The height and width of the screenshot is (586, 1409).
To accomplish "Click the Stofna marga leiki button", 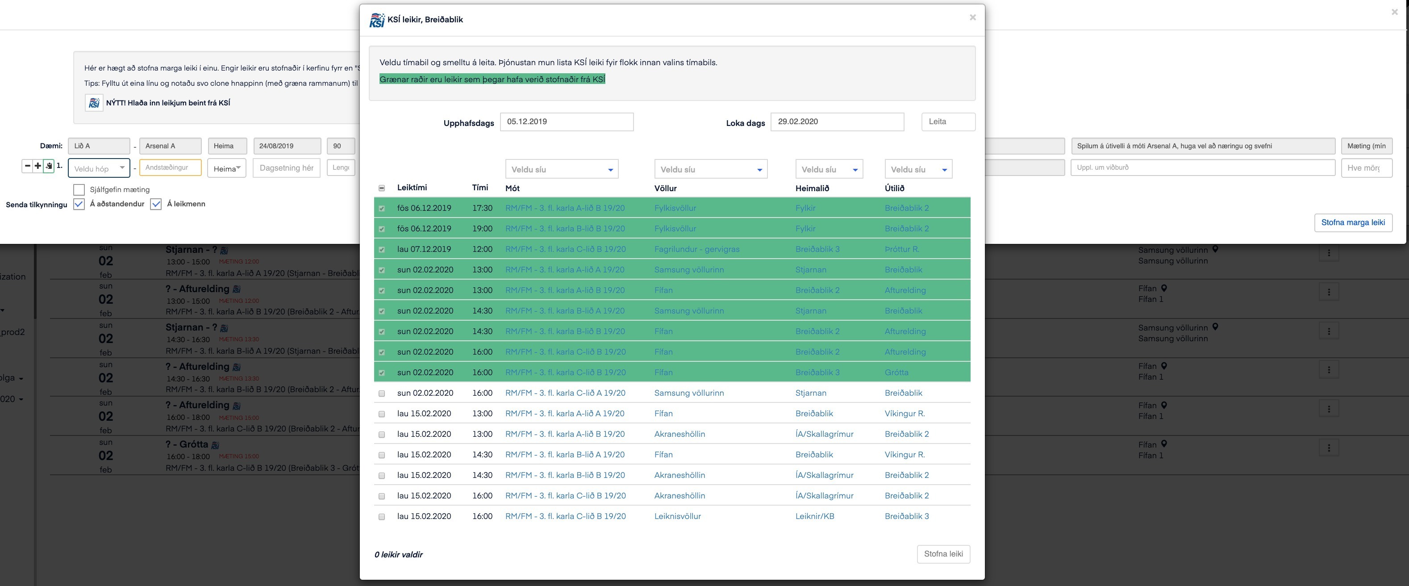I will pyautogui.click(x=1353, y=223).
